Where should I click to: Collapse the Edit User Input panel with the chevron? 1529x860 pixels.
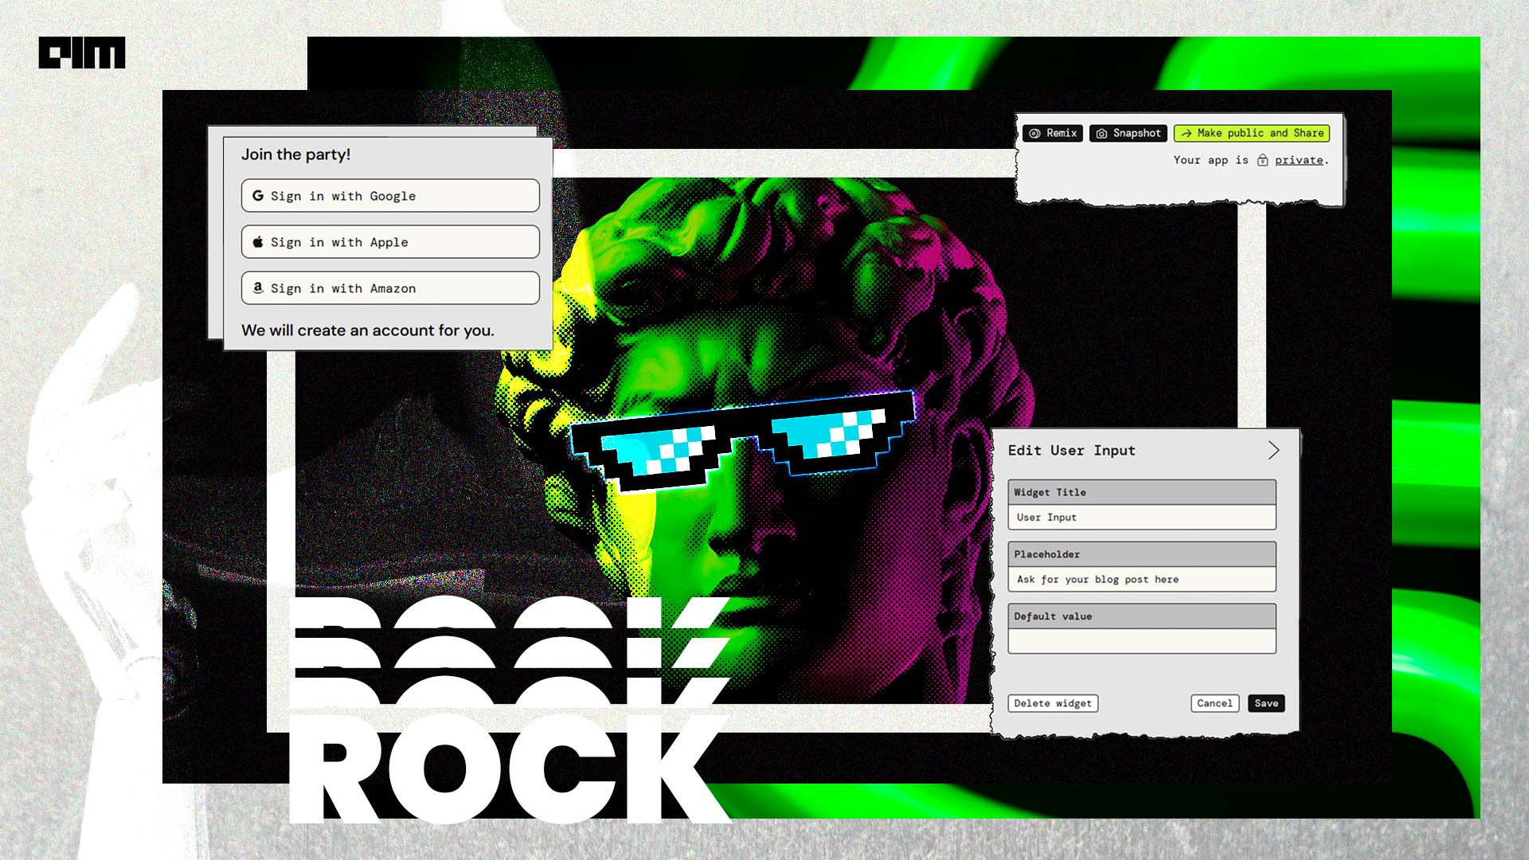click(1273, 451)
